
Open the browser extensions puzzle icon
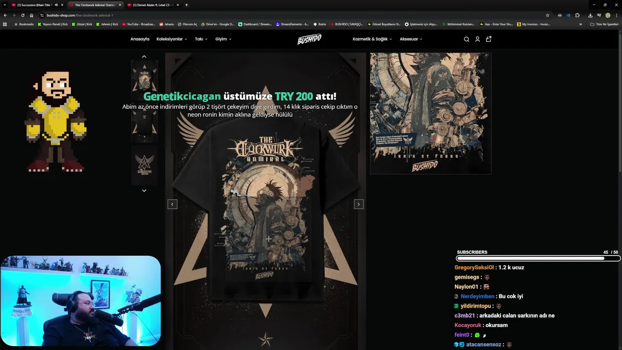[x=577, y=15]
